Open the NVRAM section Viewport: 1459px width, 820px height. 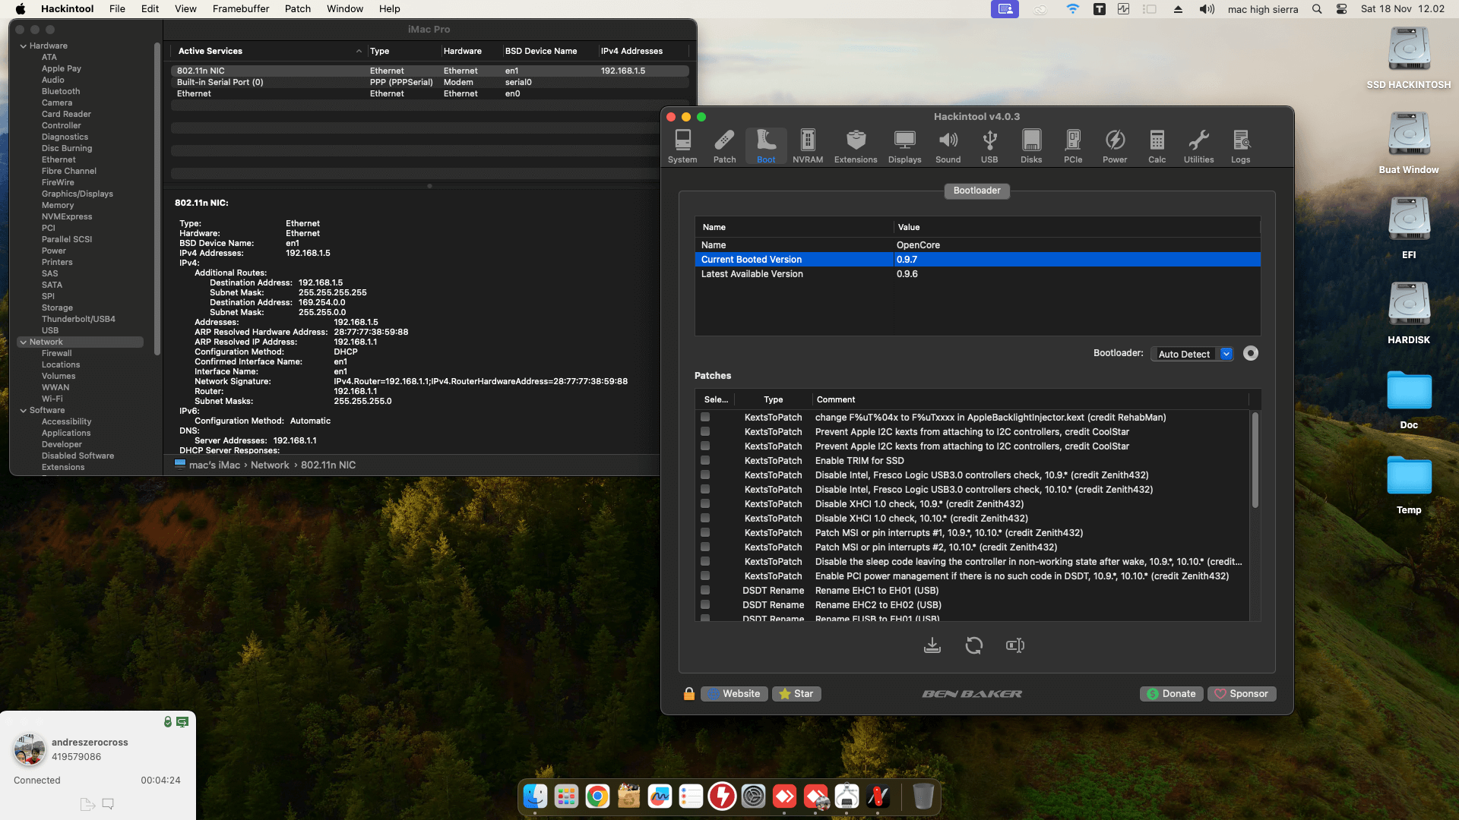pos(808,146)
